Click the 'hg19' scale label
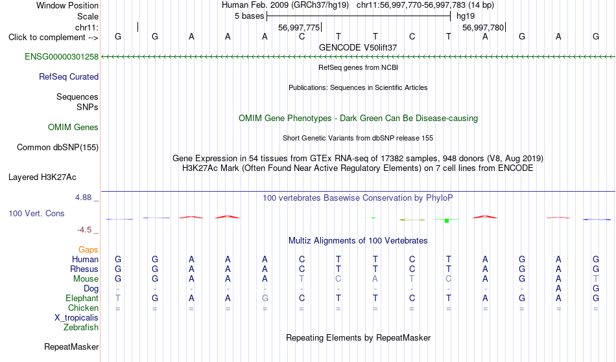This screenshot has width=616, height=362. [466, 16]
